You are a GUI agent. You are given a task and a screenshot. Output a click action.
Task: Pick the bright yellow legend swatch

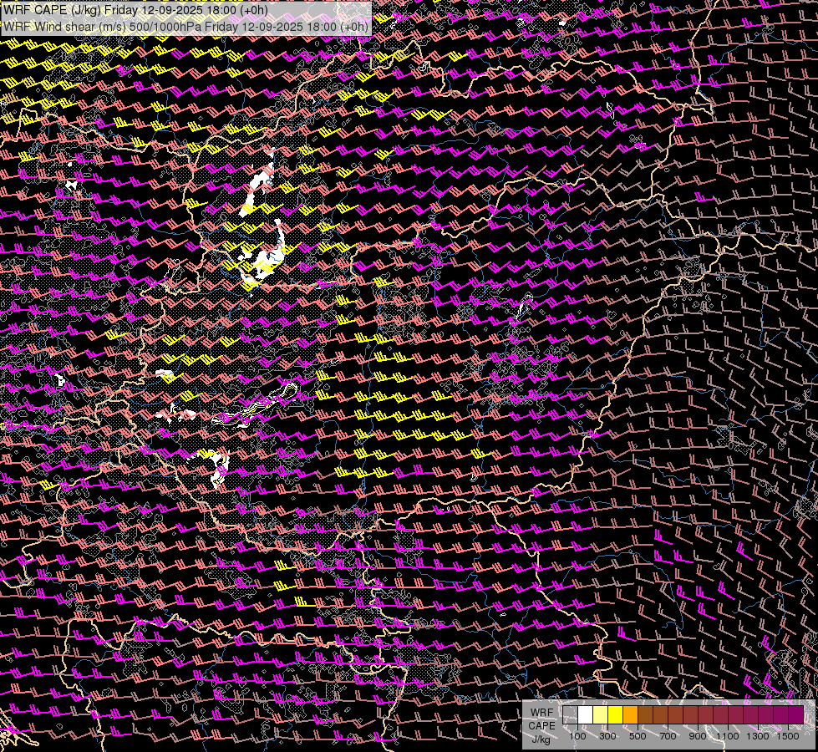point(615,715)
